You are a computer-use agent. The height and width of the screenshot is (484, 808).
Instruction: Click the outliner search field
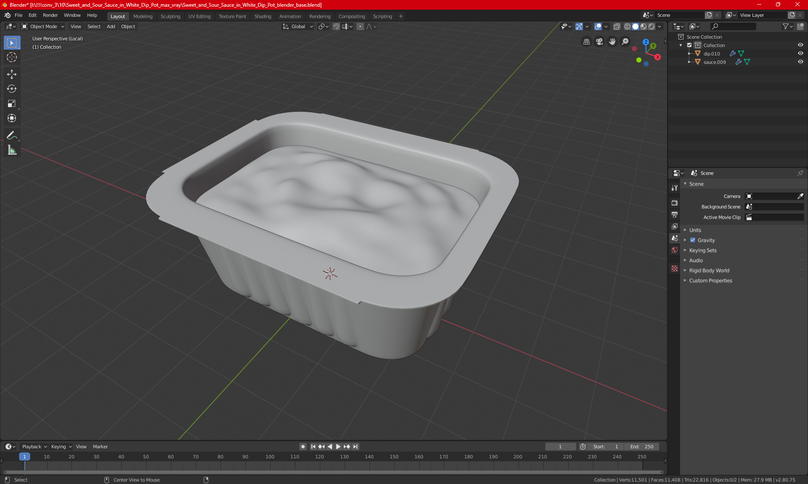733,26
